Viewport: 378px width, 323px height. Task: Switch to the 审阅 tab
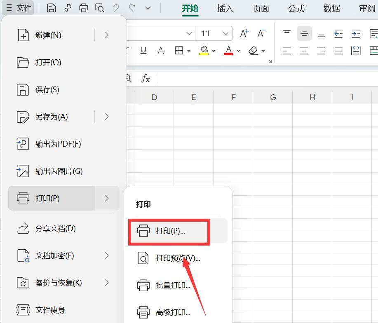367,8
